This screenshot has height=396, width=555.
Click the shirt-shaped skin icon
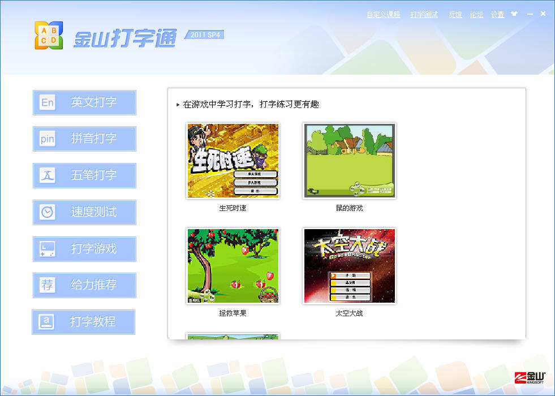tap(514, 14)
